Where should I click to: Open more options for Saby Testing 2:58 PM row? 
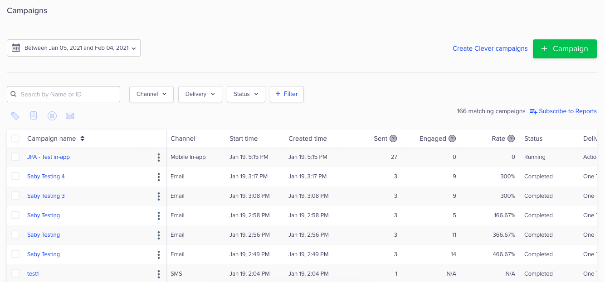[159, 215]
